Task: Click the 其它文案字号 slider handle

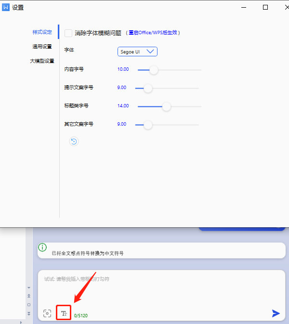Action: point(148,125)
